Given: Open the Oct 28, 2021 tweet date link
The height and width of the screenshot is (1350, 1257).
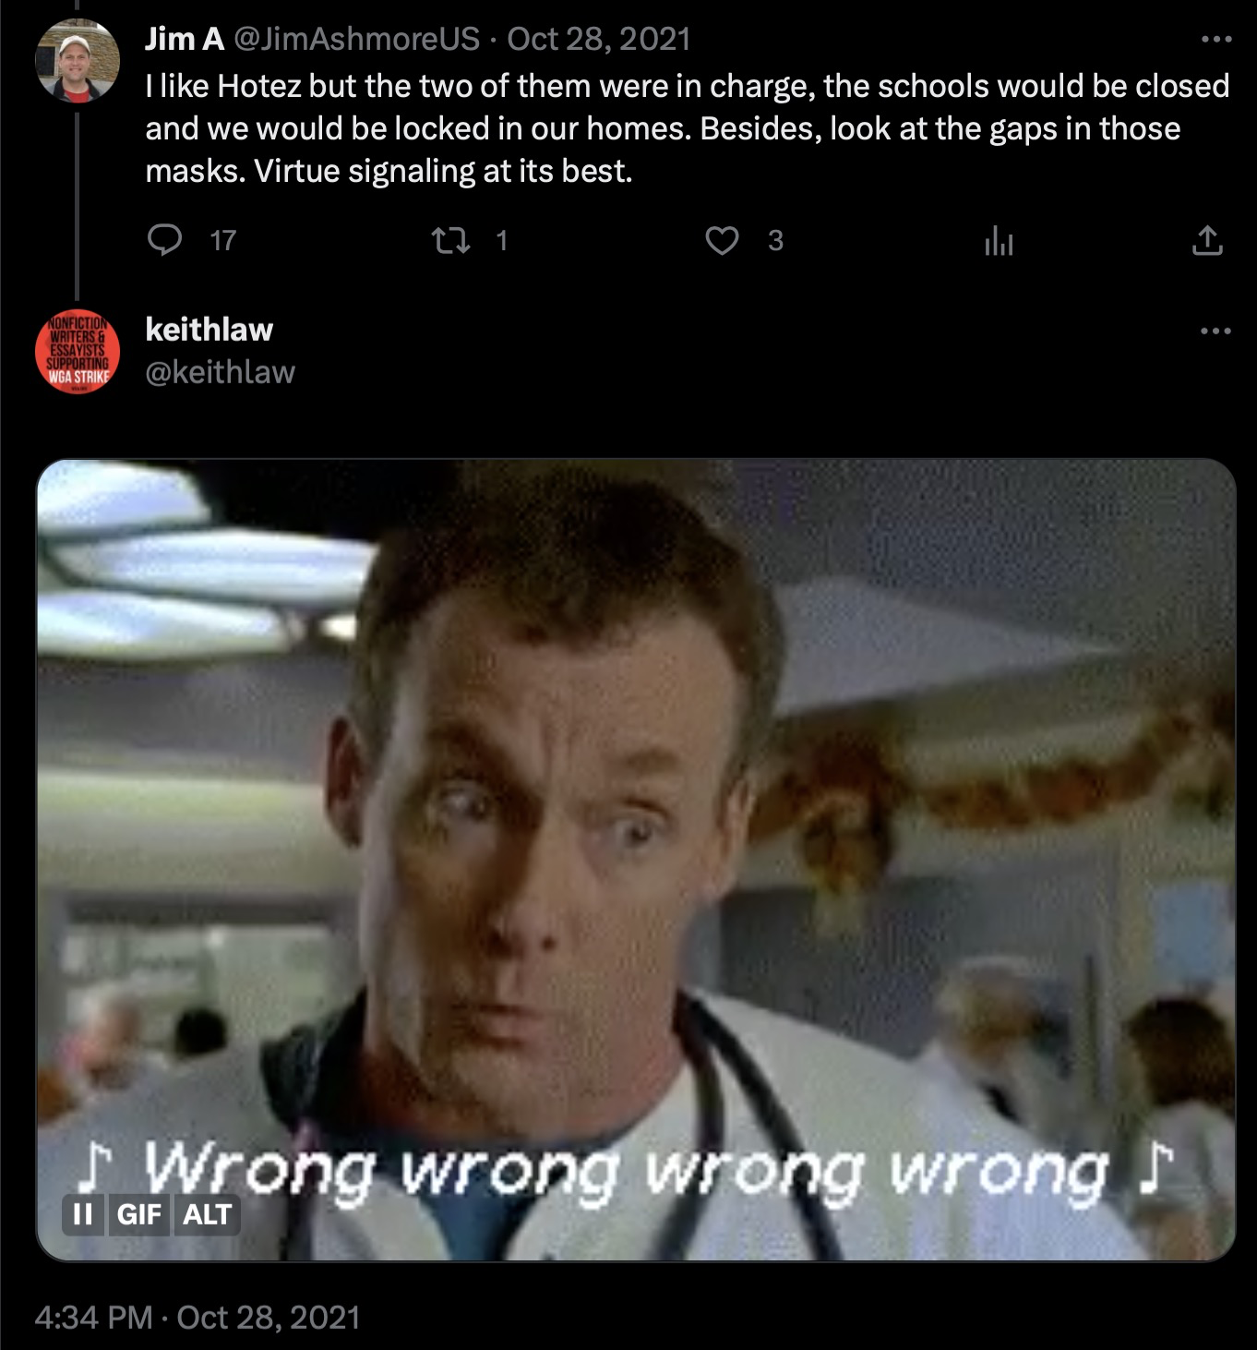Looking at the screenshot, I should (x=599, y=39).
